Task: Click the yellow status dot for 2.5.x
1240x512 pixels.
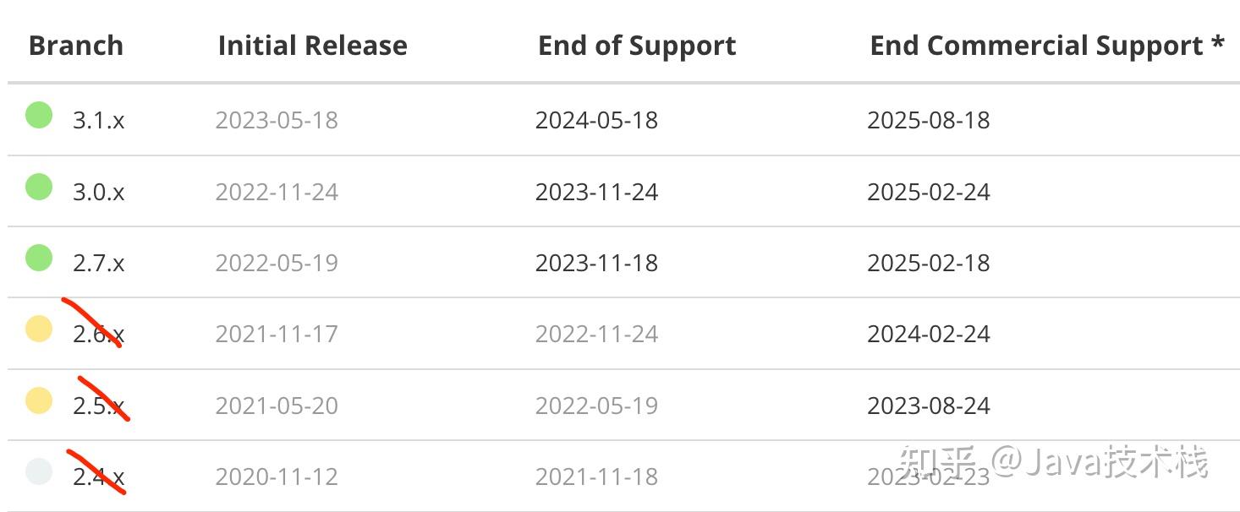Action: pyautogui.click(x=39, y=400)
